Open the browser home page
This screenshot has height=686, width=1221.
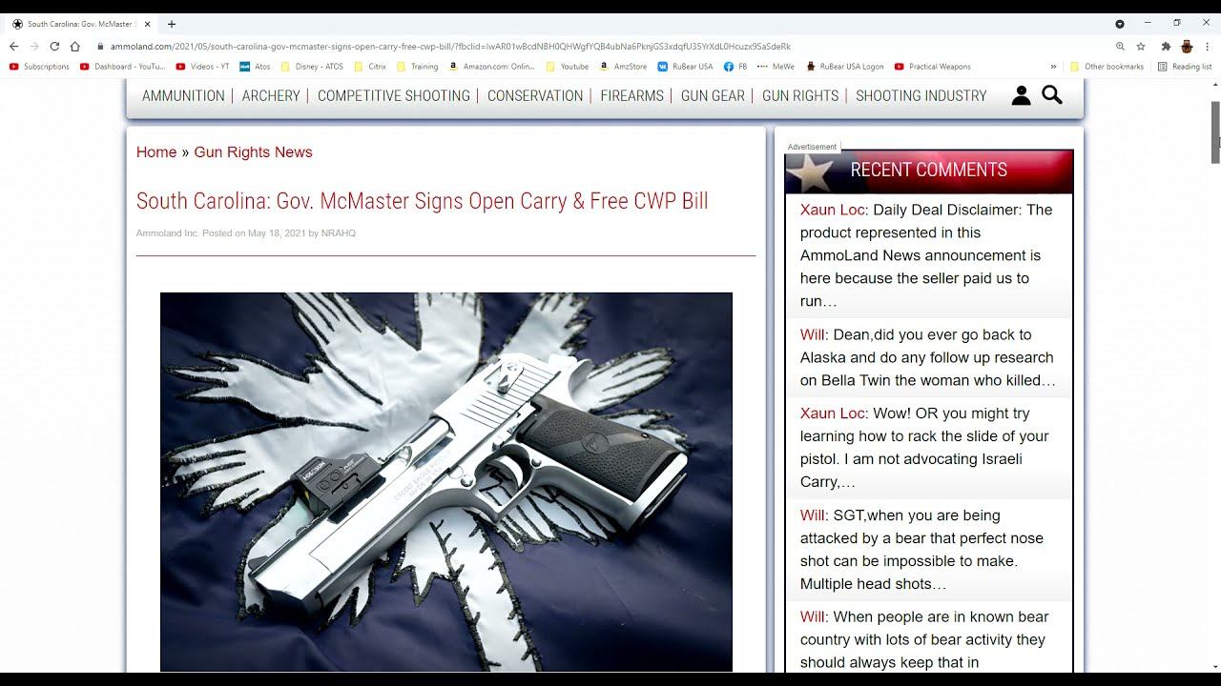75,46
